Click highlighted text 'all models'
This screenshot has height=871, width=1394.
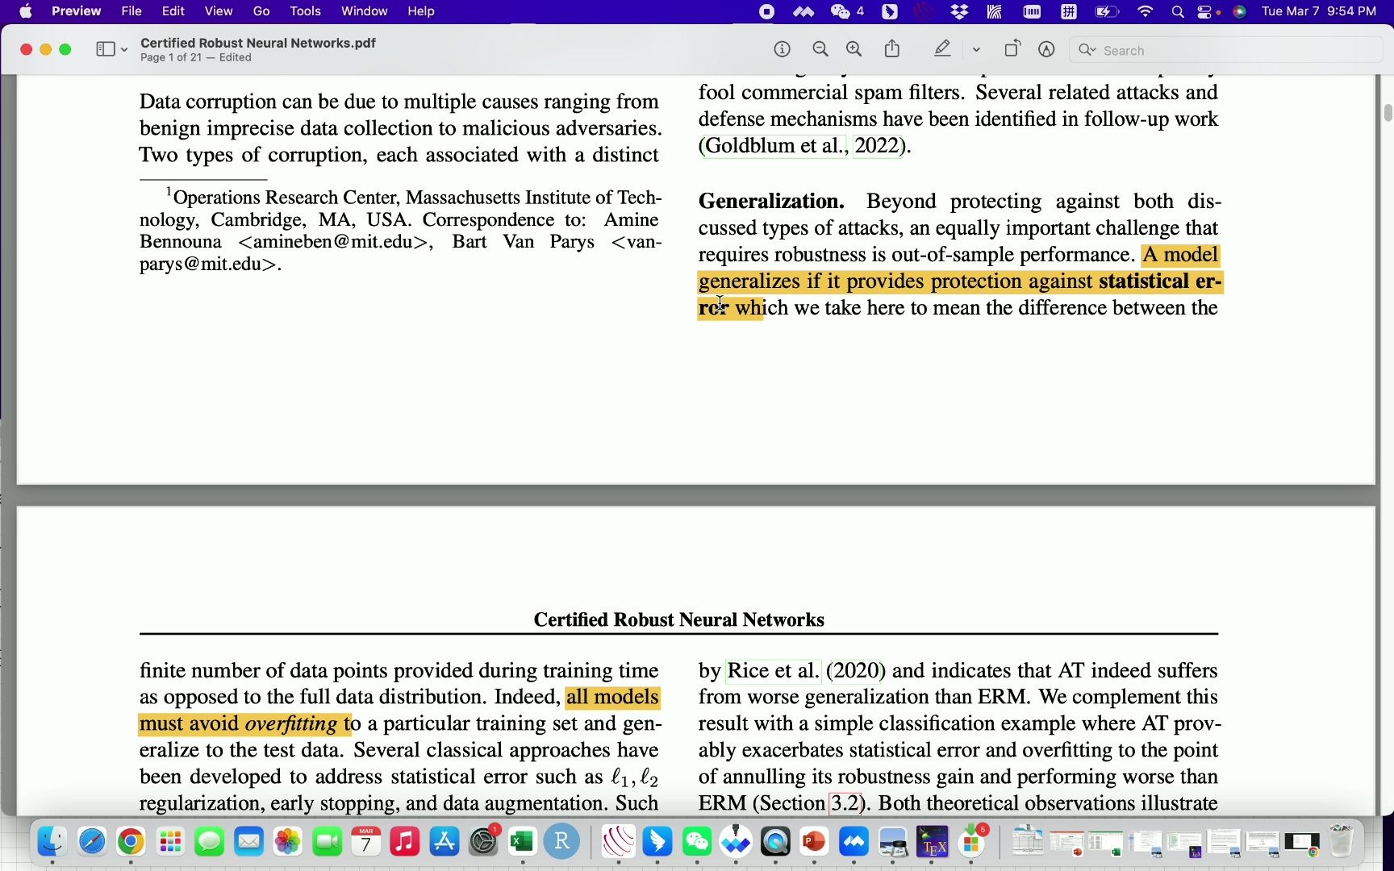click(613, 697)
